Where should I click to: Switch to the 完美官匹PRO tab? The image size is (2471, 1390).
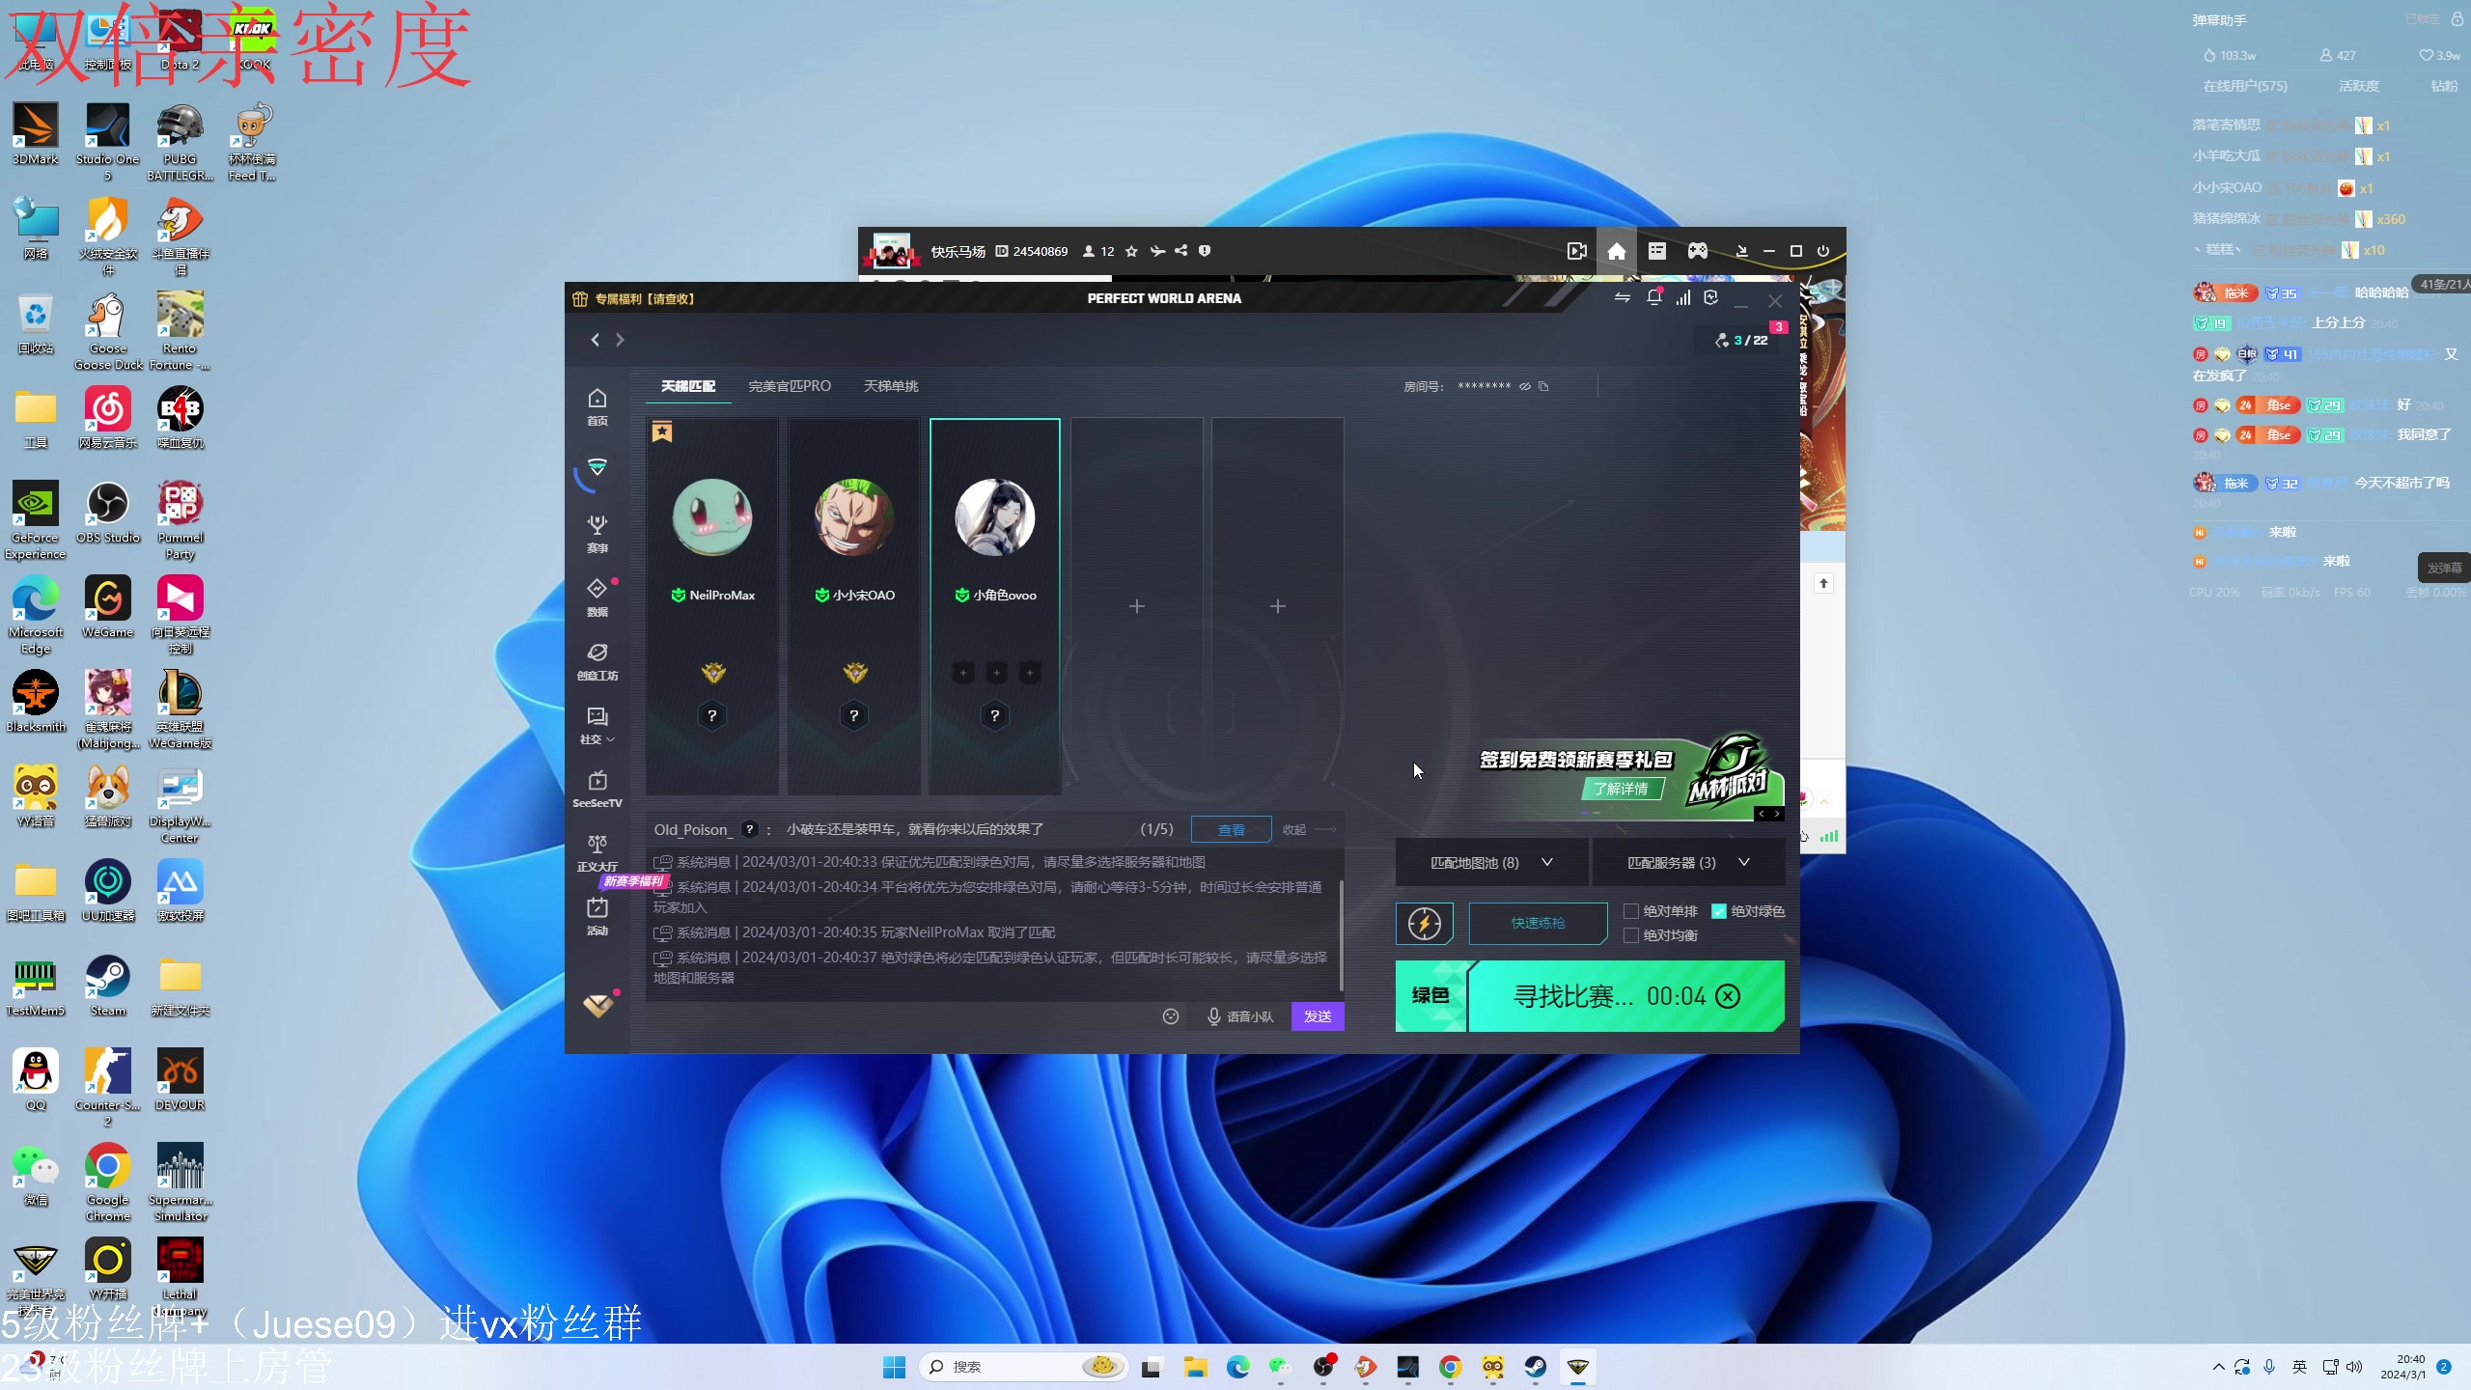click(790, 386)
